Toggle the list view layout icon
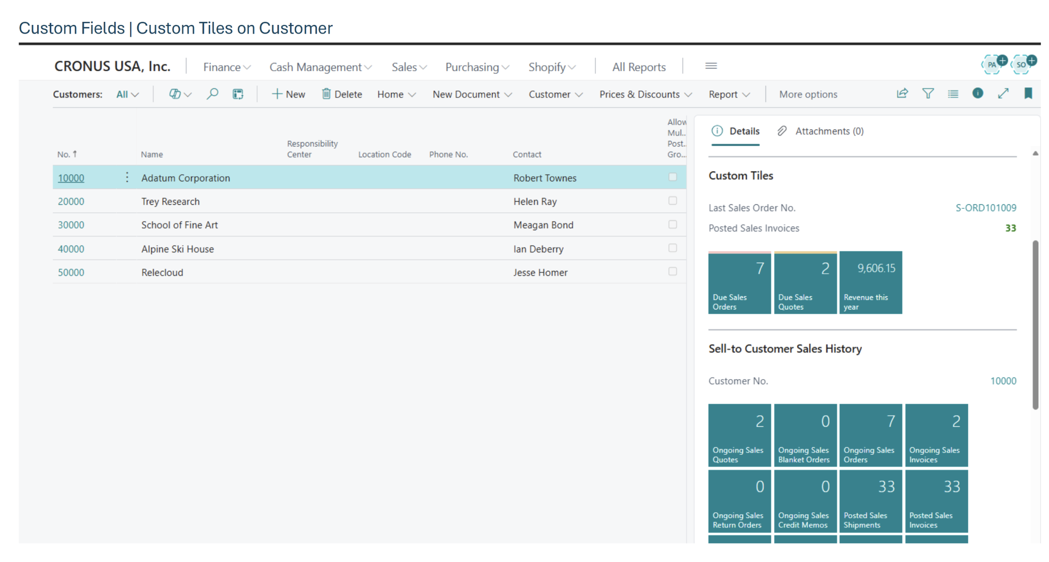The height and width of the screenshot is (562, 1049). (953, 93)
